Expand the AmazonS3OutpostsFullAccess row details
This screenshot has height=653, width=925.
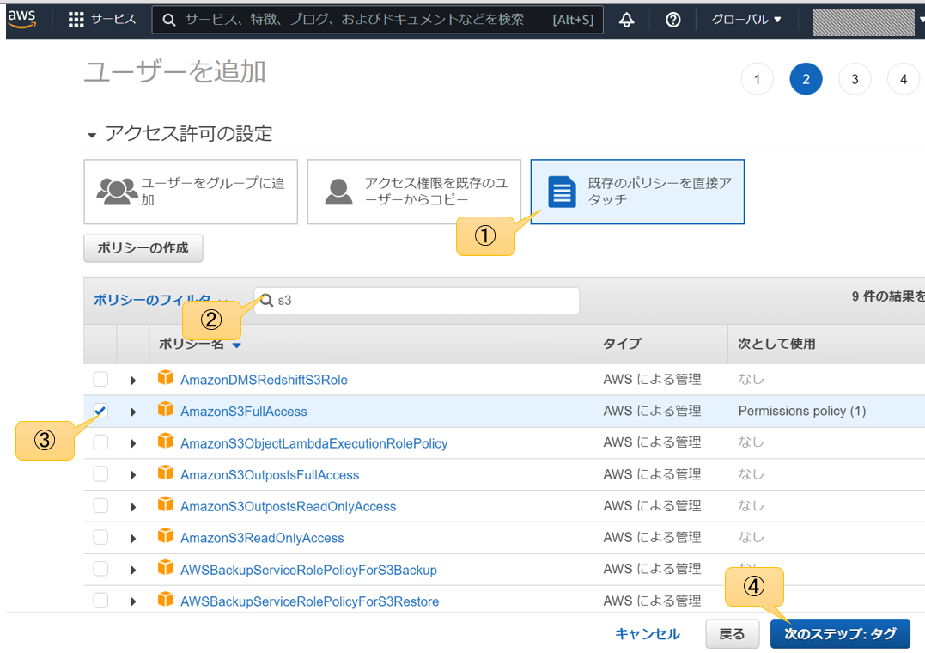(x=133, y=475)
